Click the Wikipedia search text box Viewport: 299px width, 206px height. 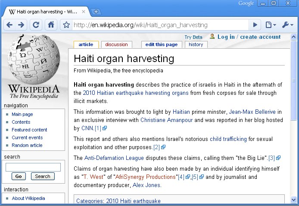33,167
